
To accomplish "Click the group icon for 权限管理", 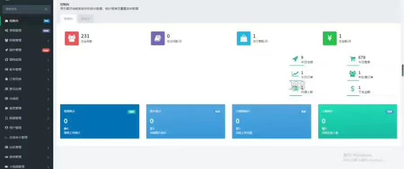I will pyautogui.click(x=6, y=40).
